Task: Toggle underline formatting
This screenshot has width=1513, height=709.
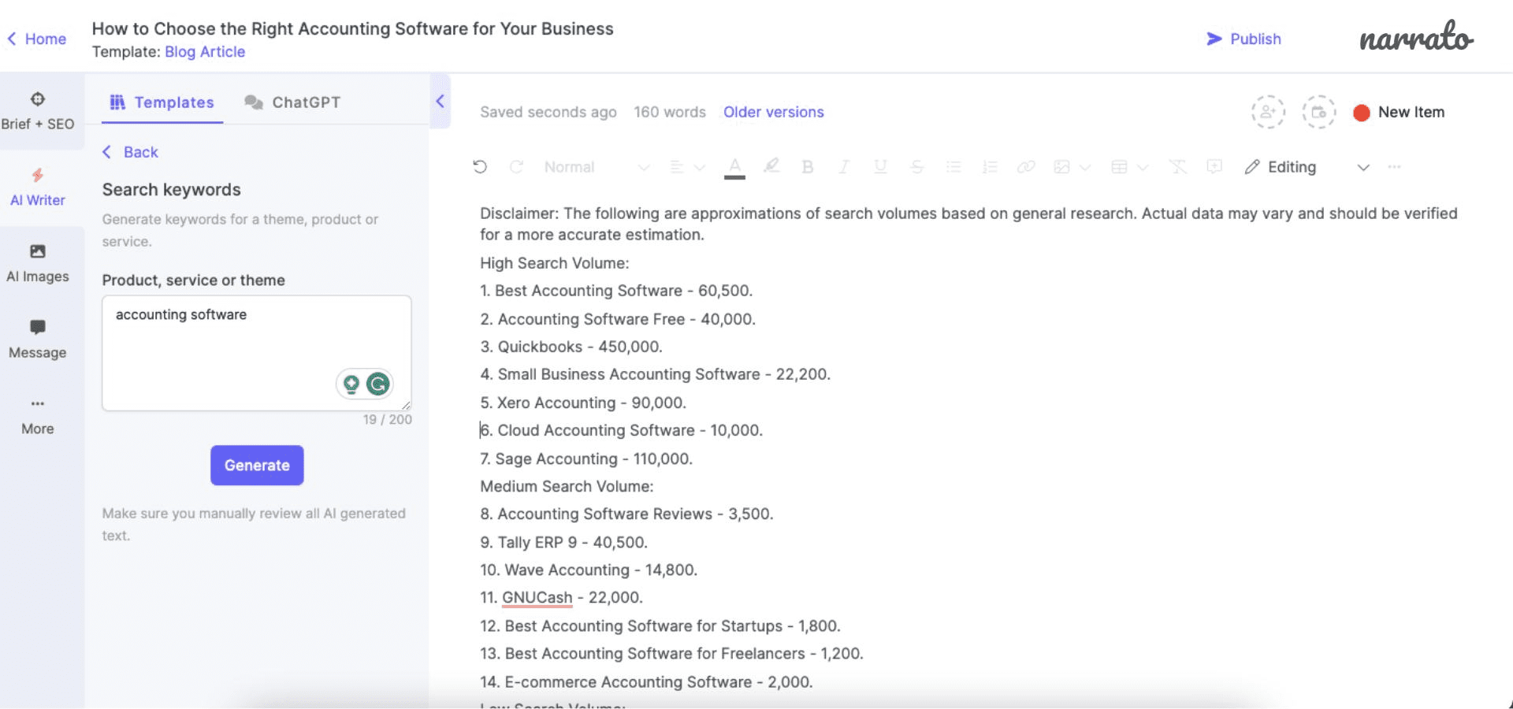Action: pyautogui.click(x=880, y=167)
